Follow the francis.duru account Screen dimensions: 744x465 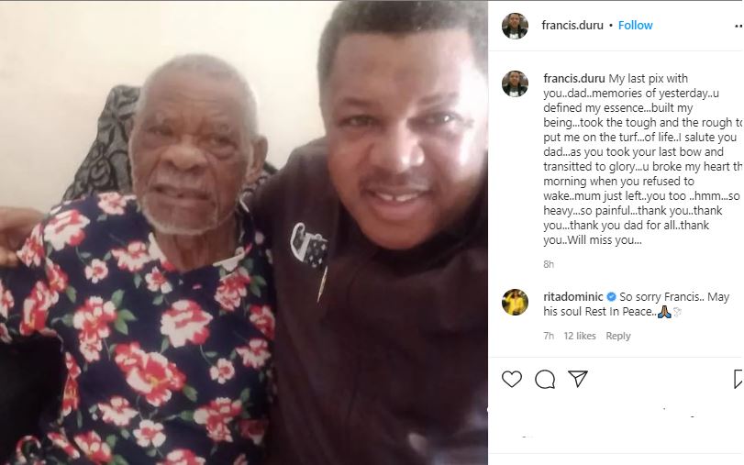coord(636,25)
